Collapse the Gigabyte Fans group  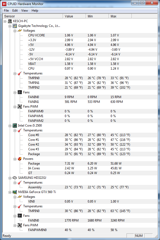[15, 93]
